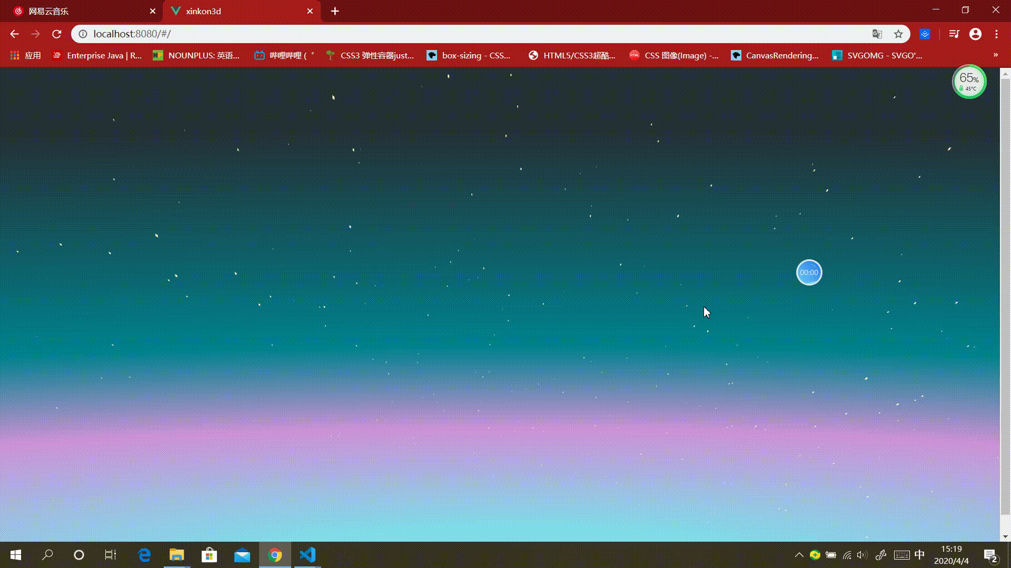The width and height of the screenshot is (1011, 568).
Task: Click the back navigation arrow
Action: click(14, 34)
